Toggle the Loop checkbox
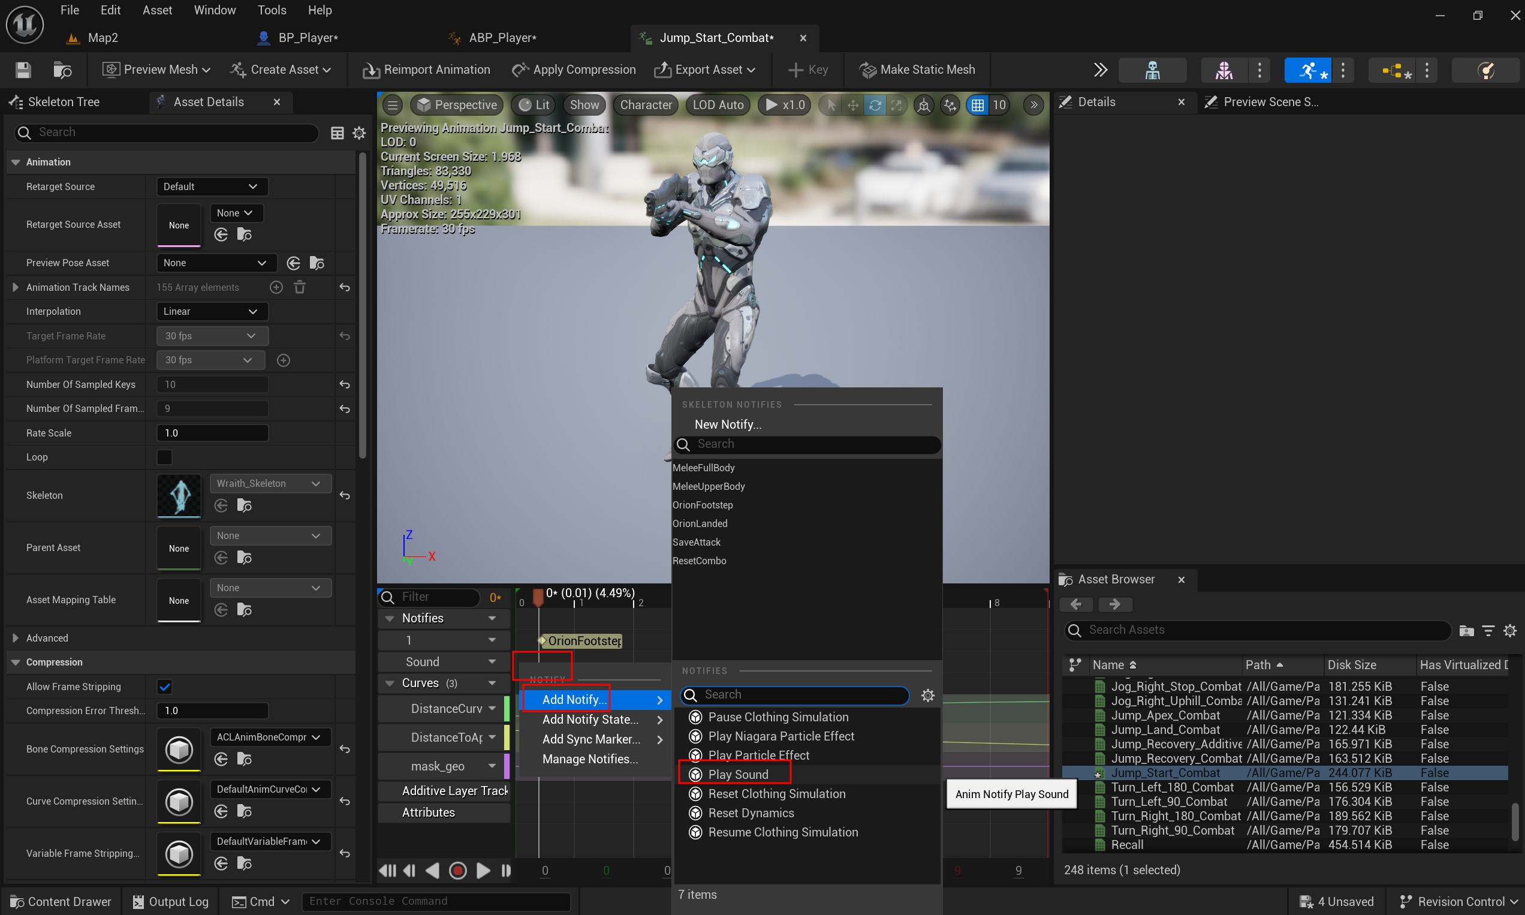This screenshot has width=1525, height=915. (x=164, y=457)
